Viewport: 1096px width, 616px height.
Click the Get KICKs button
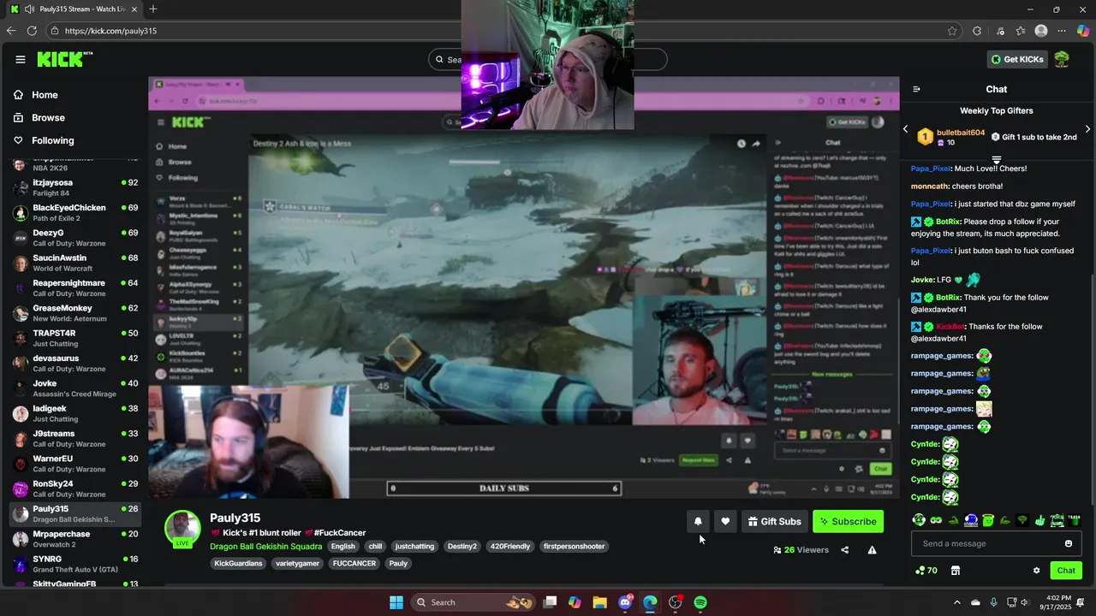pyautogui.click(x=1017, y=59)
